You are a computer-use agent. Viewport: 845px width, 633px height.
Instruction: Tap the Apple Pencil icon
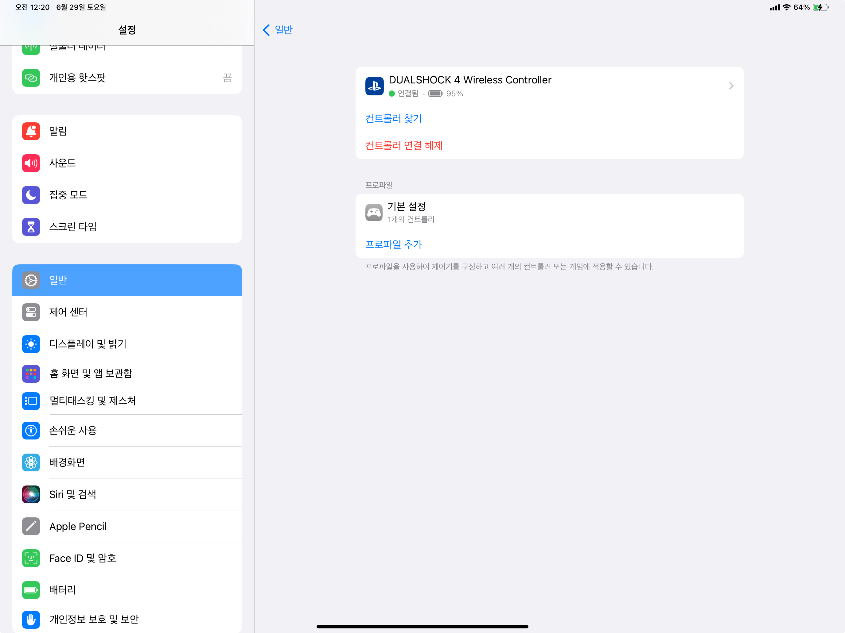tap(31, 527)
